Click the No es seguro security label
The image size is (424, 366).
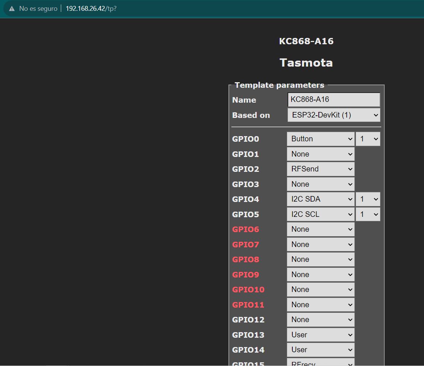[x=38, y=9]
